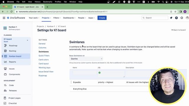This screenshot has width=189, height=106.
Task: Open a new browser tab
Action: point(47,7)
